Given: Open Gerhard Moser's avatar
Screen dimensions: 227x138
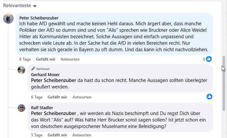Looking at the screenshot, I should [21, 70].
